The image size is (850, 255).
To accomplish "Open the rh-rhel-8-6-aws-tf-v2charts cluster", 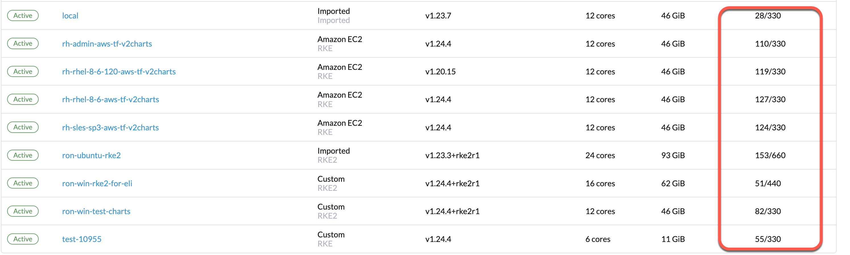I will [x=111, y=99].
